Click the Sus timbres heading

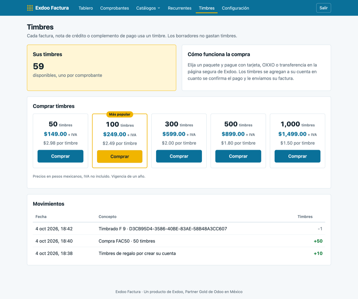click(47, 54)
